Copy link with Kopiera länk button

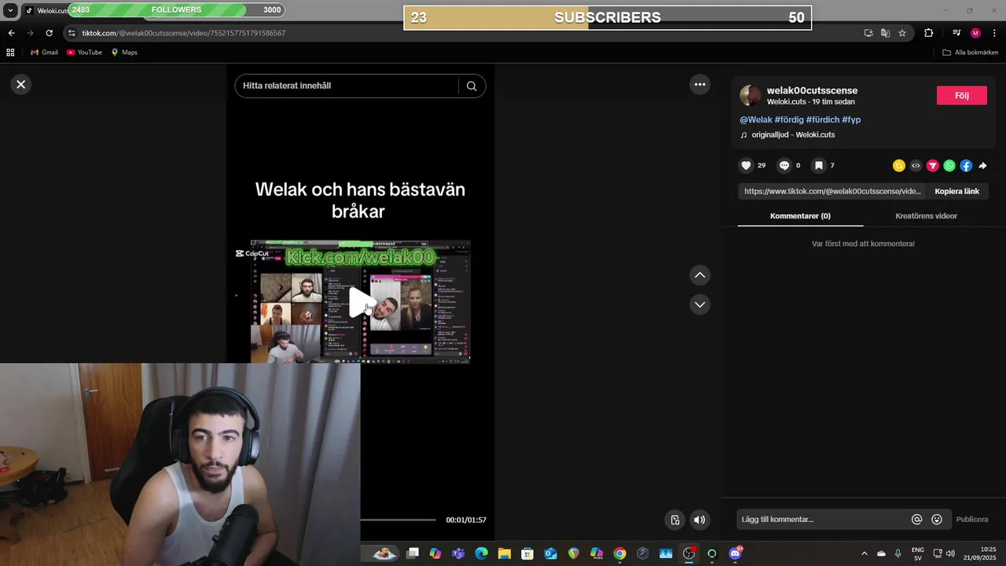coord(956,191)
